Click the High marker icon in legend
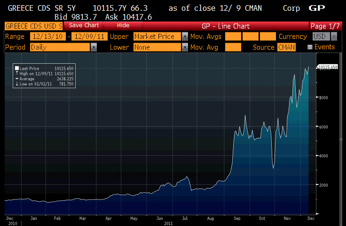Image resolution: width=346 pixels, height=226 pixels. coord(17,74)
